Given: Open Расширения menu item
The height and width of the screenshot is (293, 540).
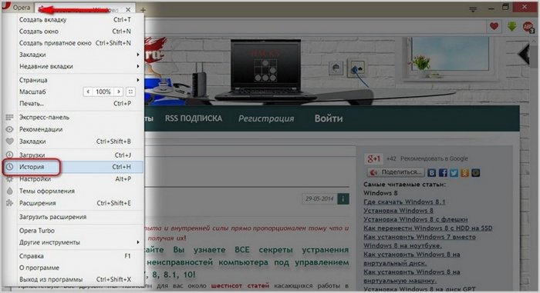Looking at the screenshot, I should point(75,203).
